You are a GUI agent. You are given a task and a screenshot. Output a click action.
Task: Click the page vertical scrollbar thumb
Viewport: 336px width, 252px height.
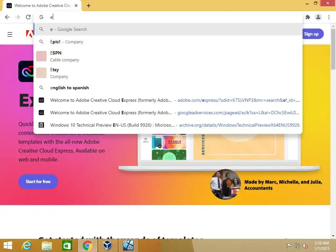tap(333, 49)
